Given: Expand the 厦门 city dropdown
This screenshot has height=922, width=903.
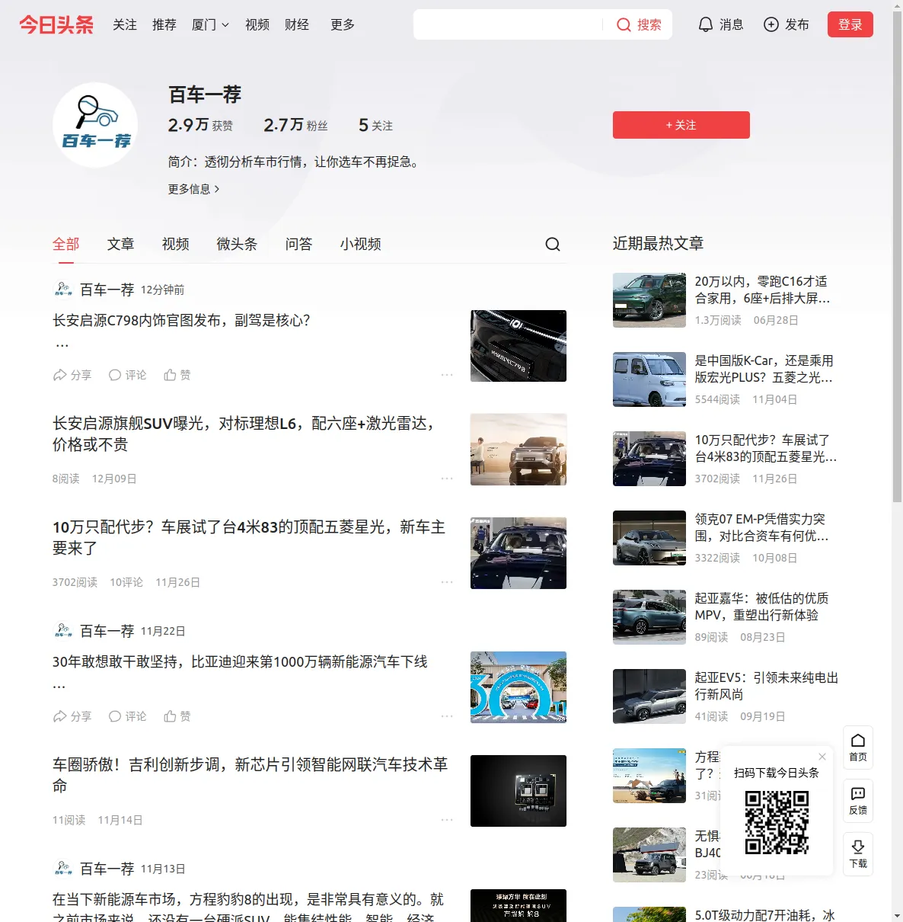Looking at the screenshot, I should click(210, 24).
